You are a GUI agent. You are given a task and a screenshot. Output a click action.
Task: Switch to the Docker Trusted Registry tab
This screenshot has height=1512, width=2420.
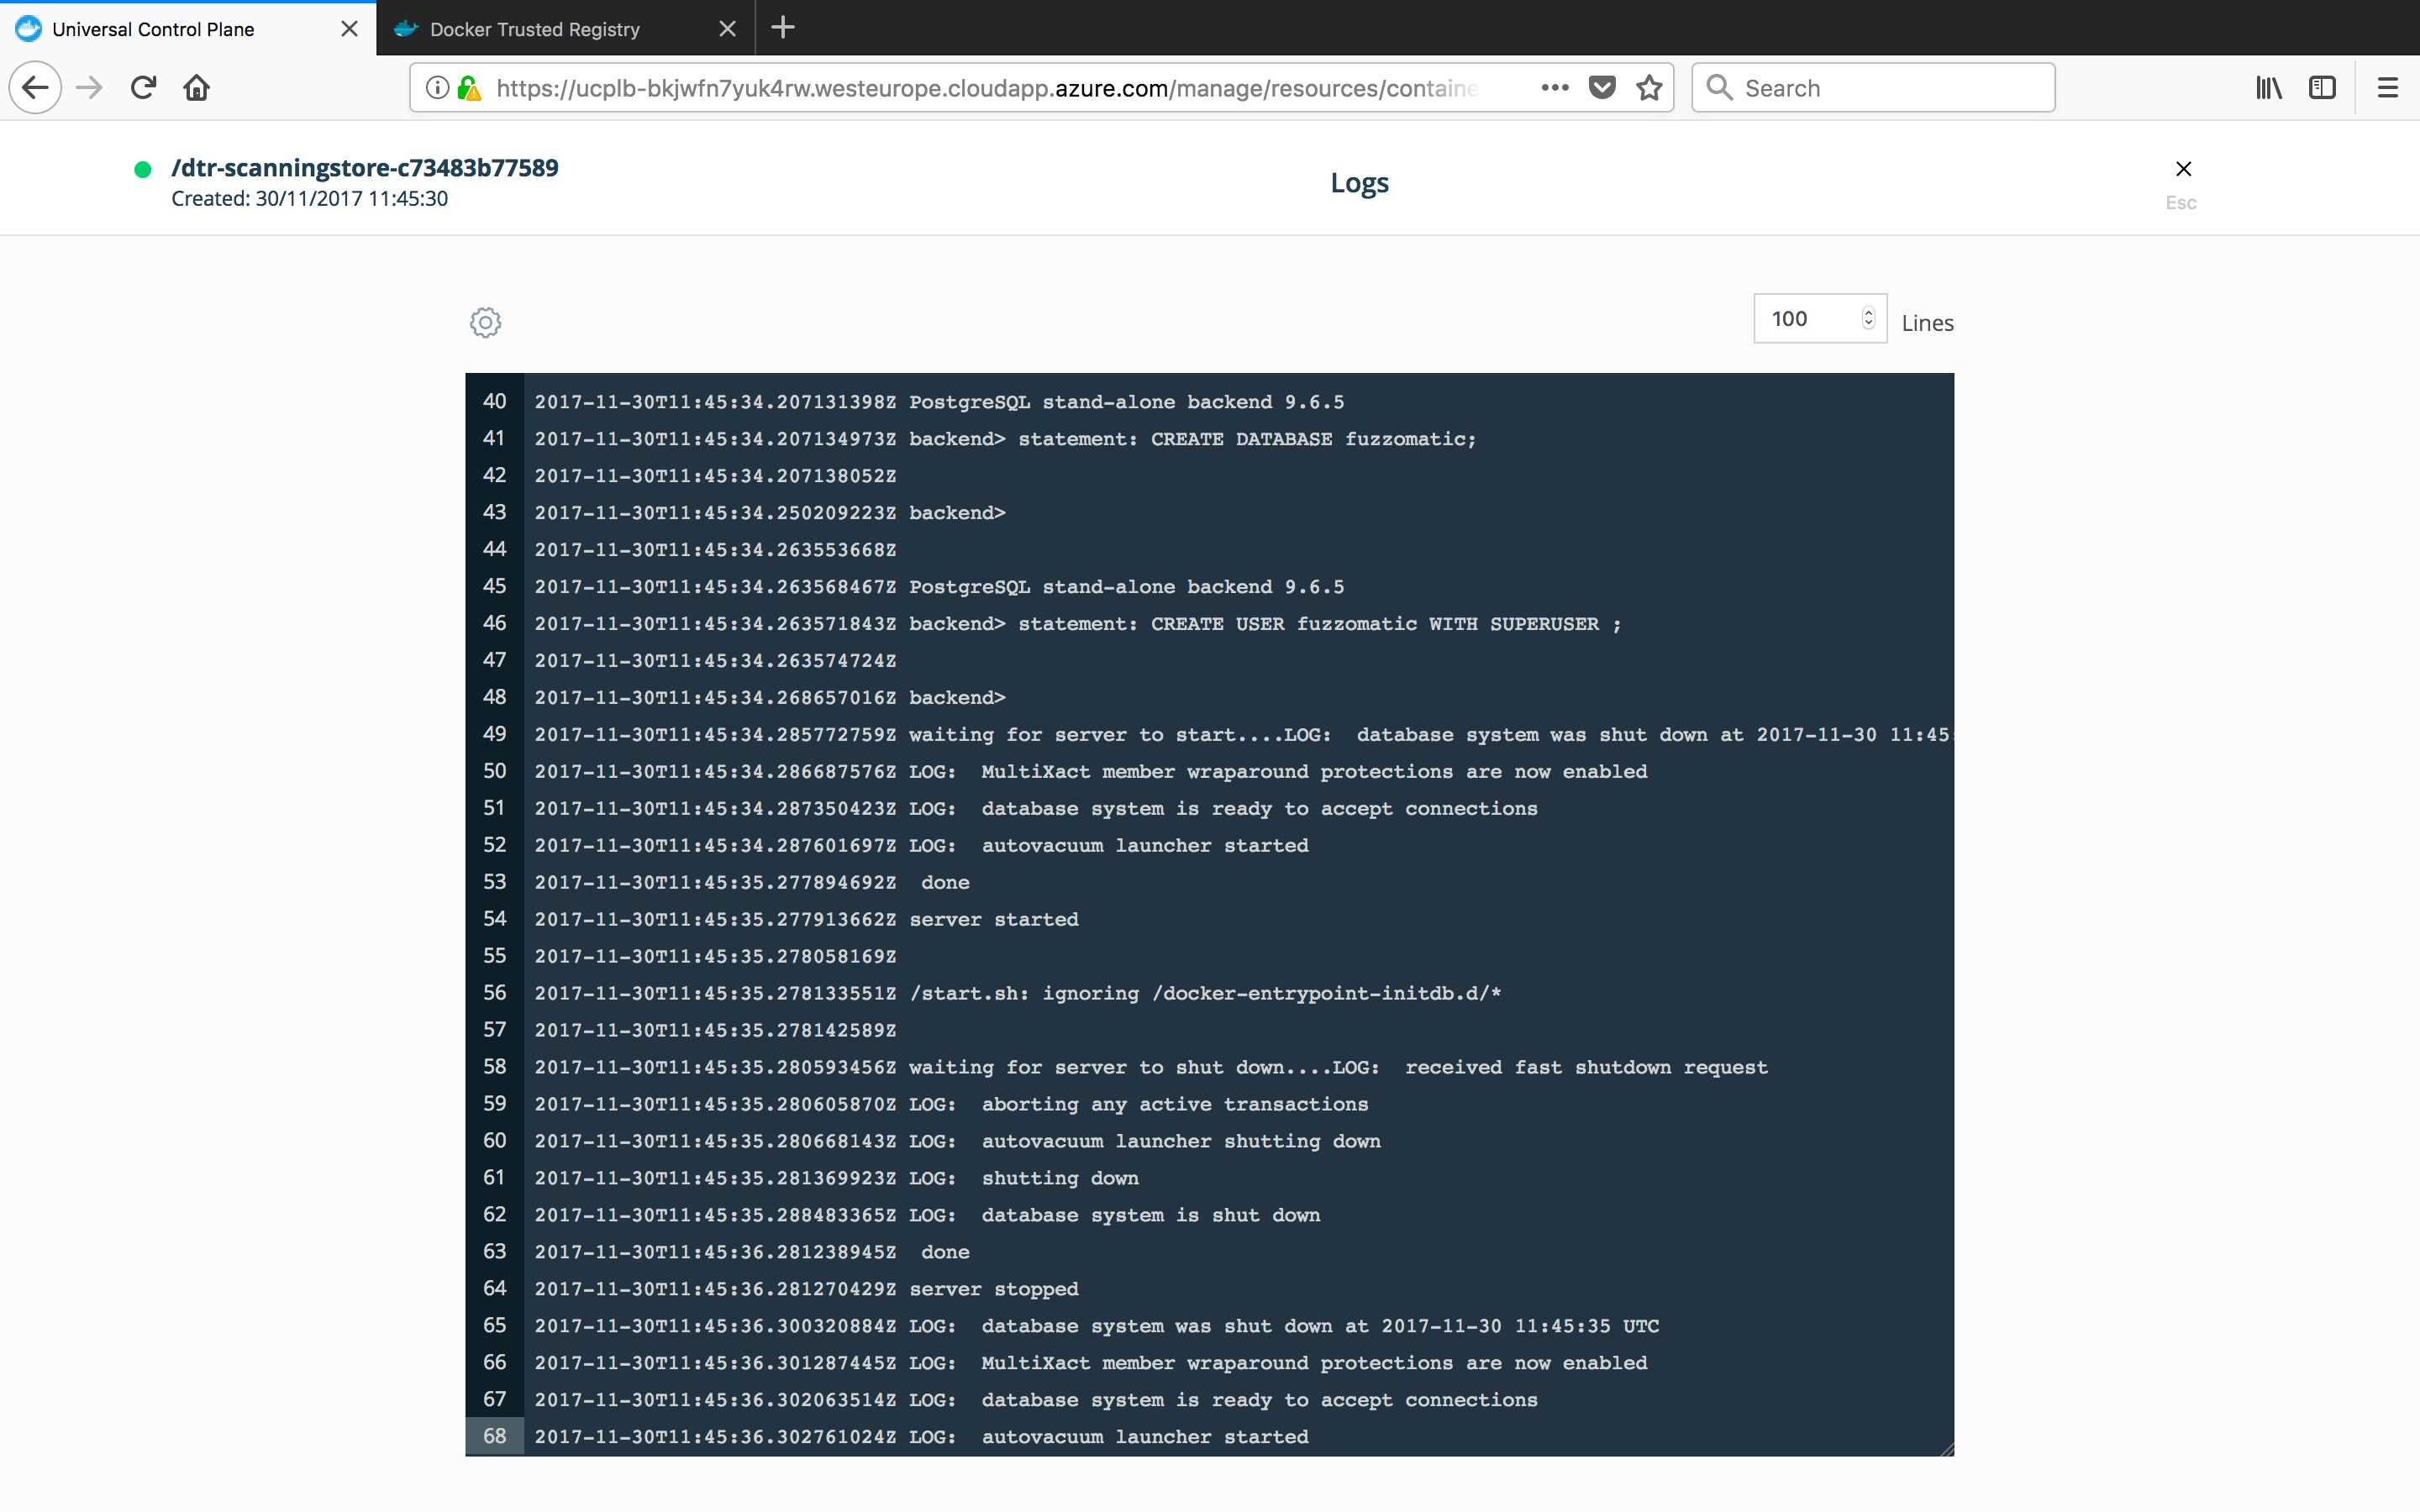click(x=535, y=28)
